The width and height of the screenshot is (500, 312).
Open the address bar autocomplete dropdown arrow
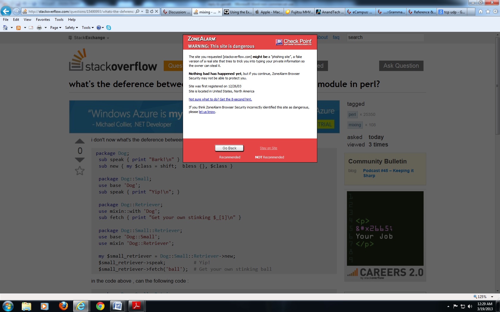pyautogui.click(x=142, y=12)
